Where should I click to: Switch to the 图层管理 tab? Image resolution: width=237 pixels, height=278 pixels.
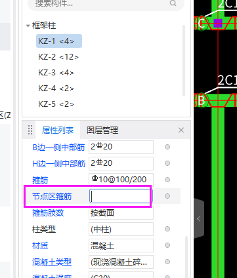coord(102,130)
